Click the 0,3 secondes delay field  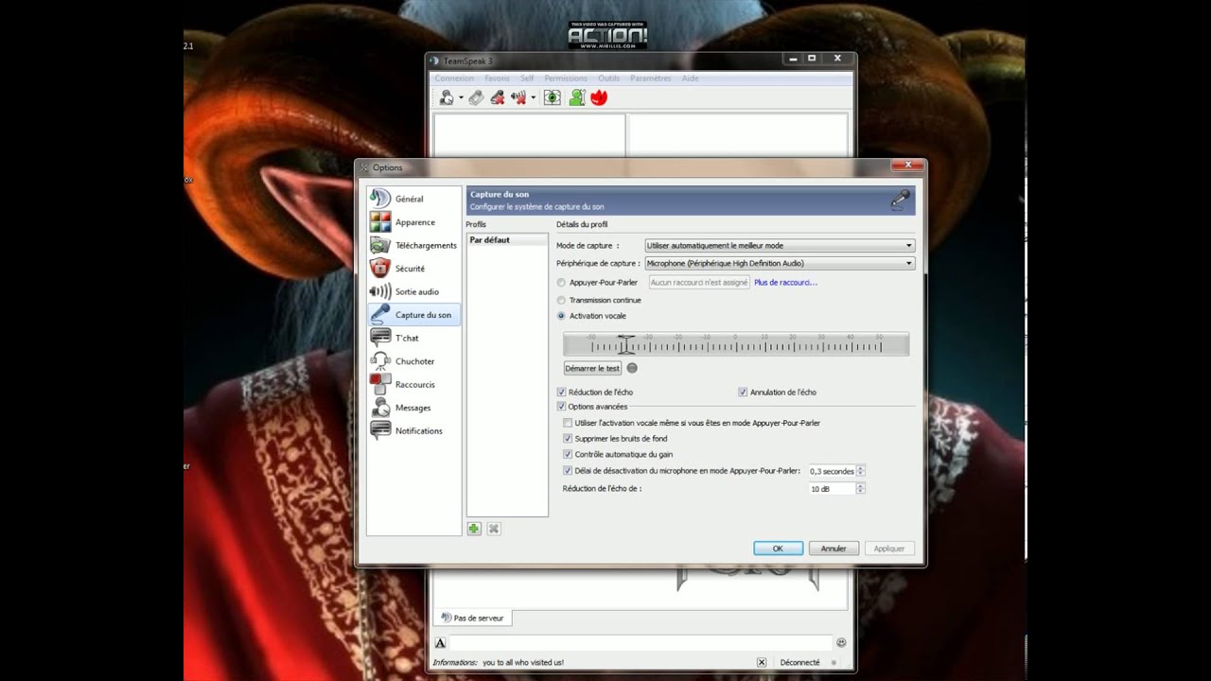click(x=832, y=471)
